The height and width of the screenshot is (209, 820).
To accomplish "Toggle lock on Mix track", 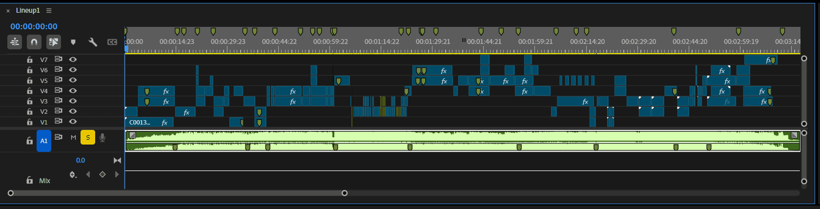I will [x=30, y=180].
